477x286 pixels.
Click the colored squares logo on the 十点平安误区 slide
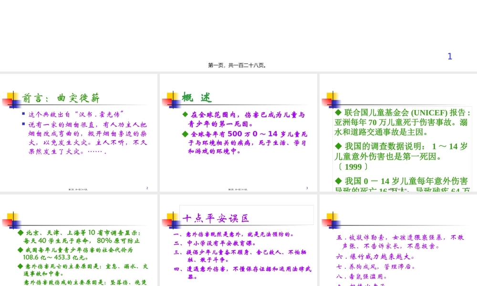click(x=171, y=221)
